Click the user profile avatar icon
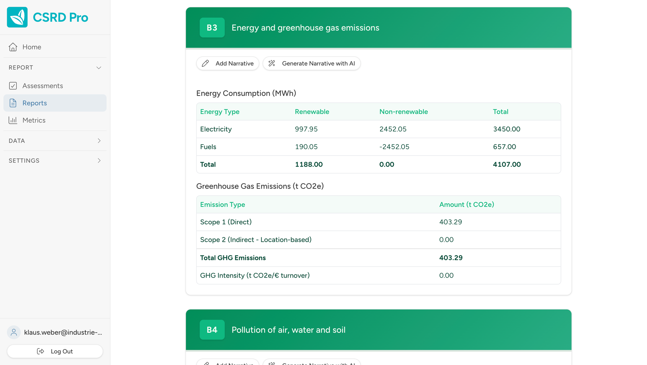647x365 pixels. (14, 332)
